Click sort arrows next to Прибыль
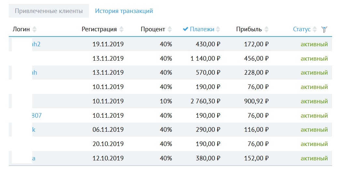Viewport: 337px width, 178px height. 266,29
